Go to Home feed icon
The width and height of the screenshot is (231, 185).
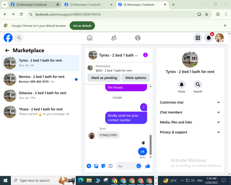[90, 38]
